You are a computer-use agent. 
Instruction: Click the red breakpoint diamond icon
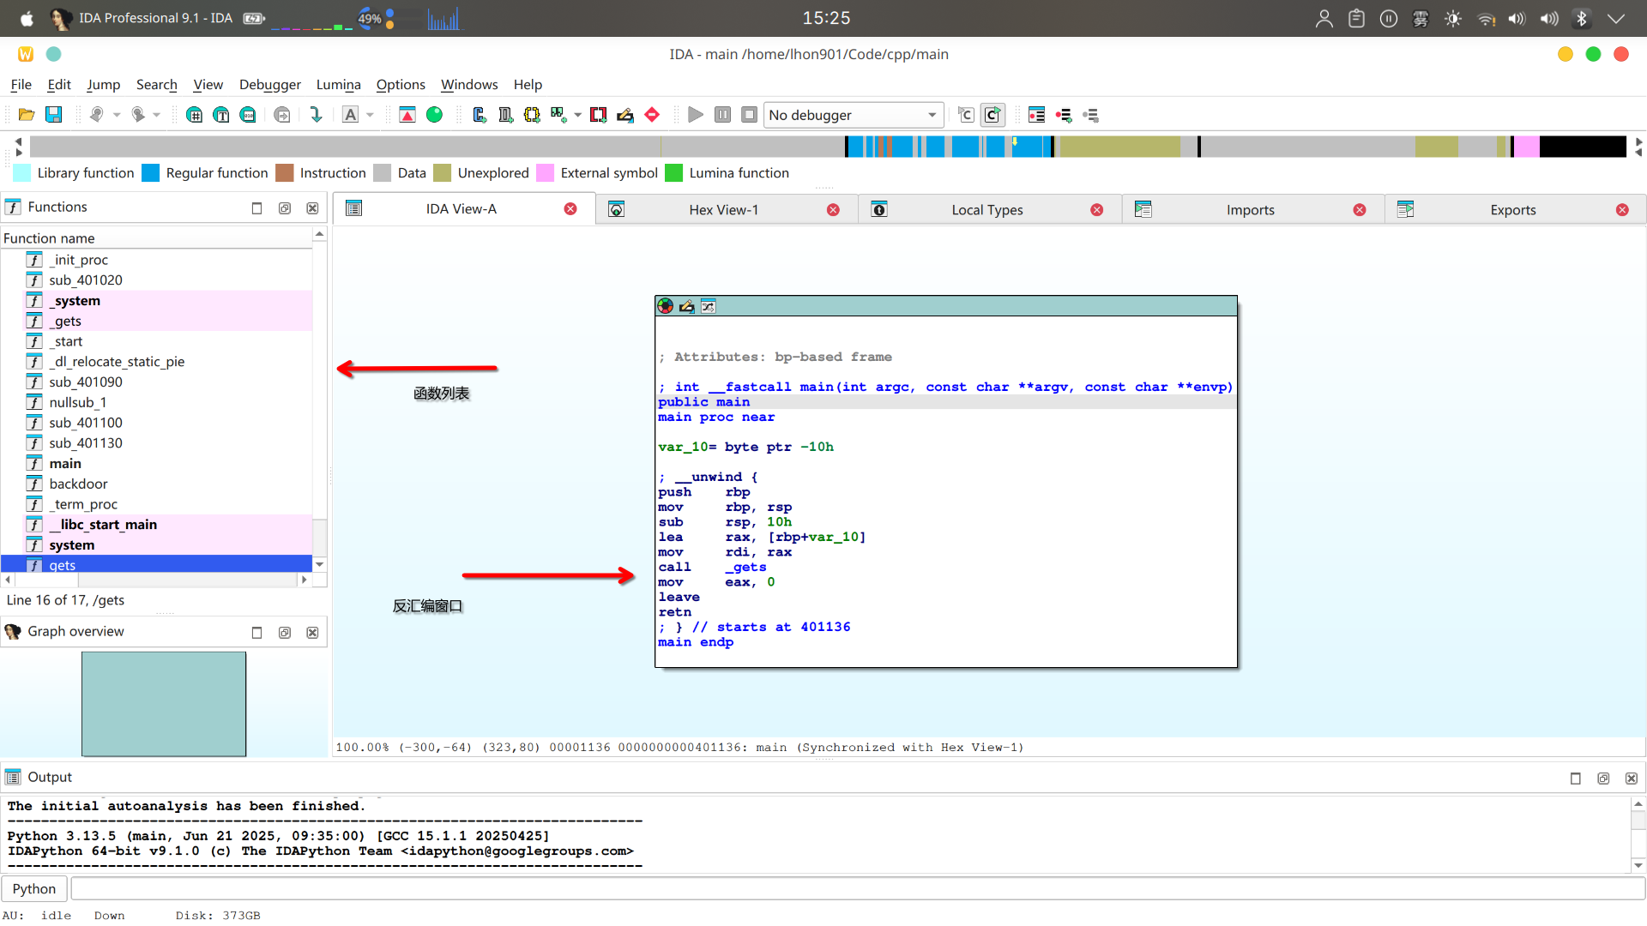click(x=652, y=115)
